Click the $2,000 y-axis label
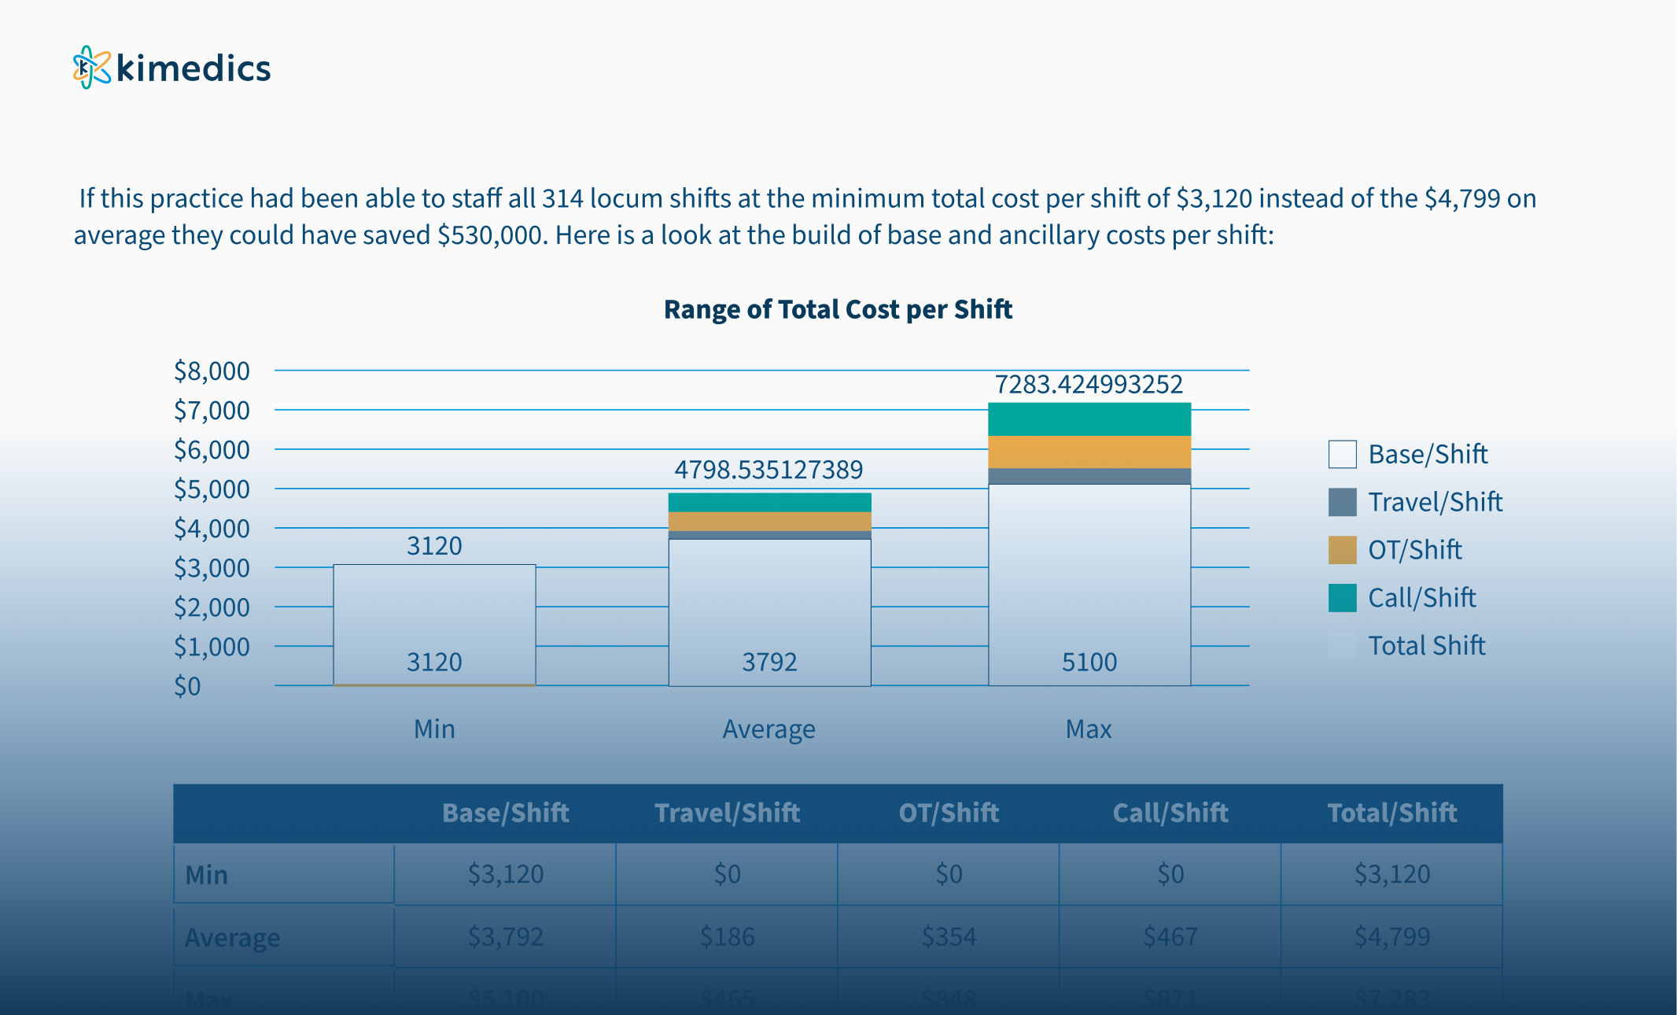The width and height of the screenshot is (1677, 1015). tap(212, 607)
